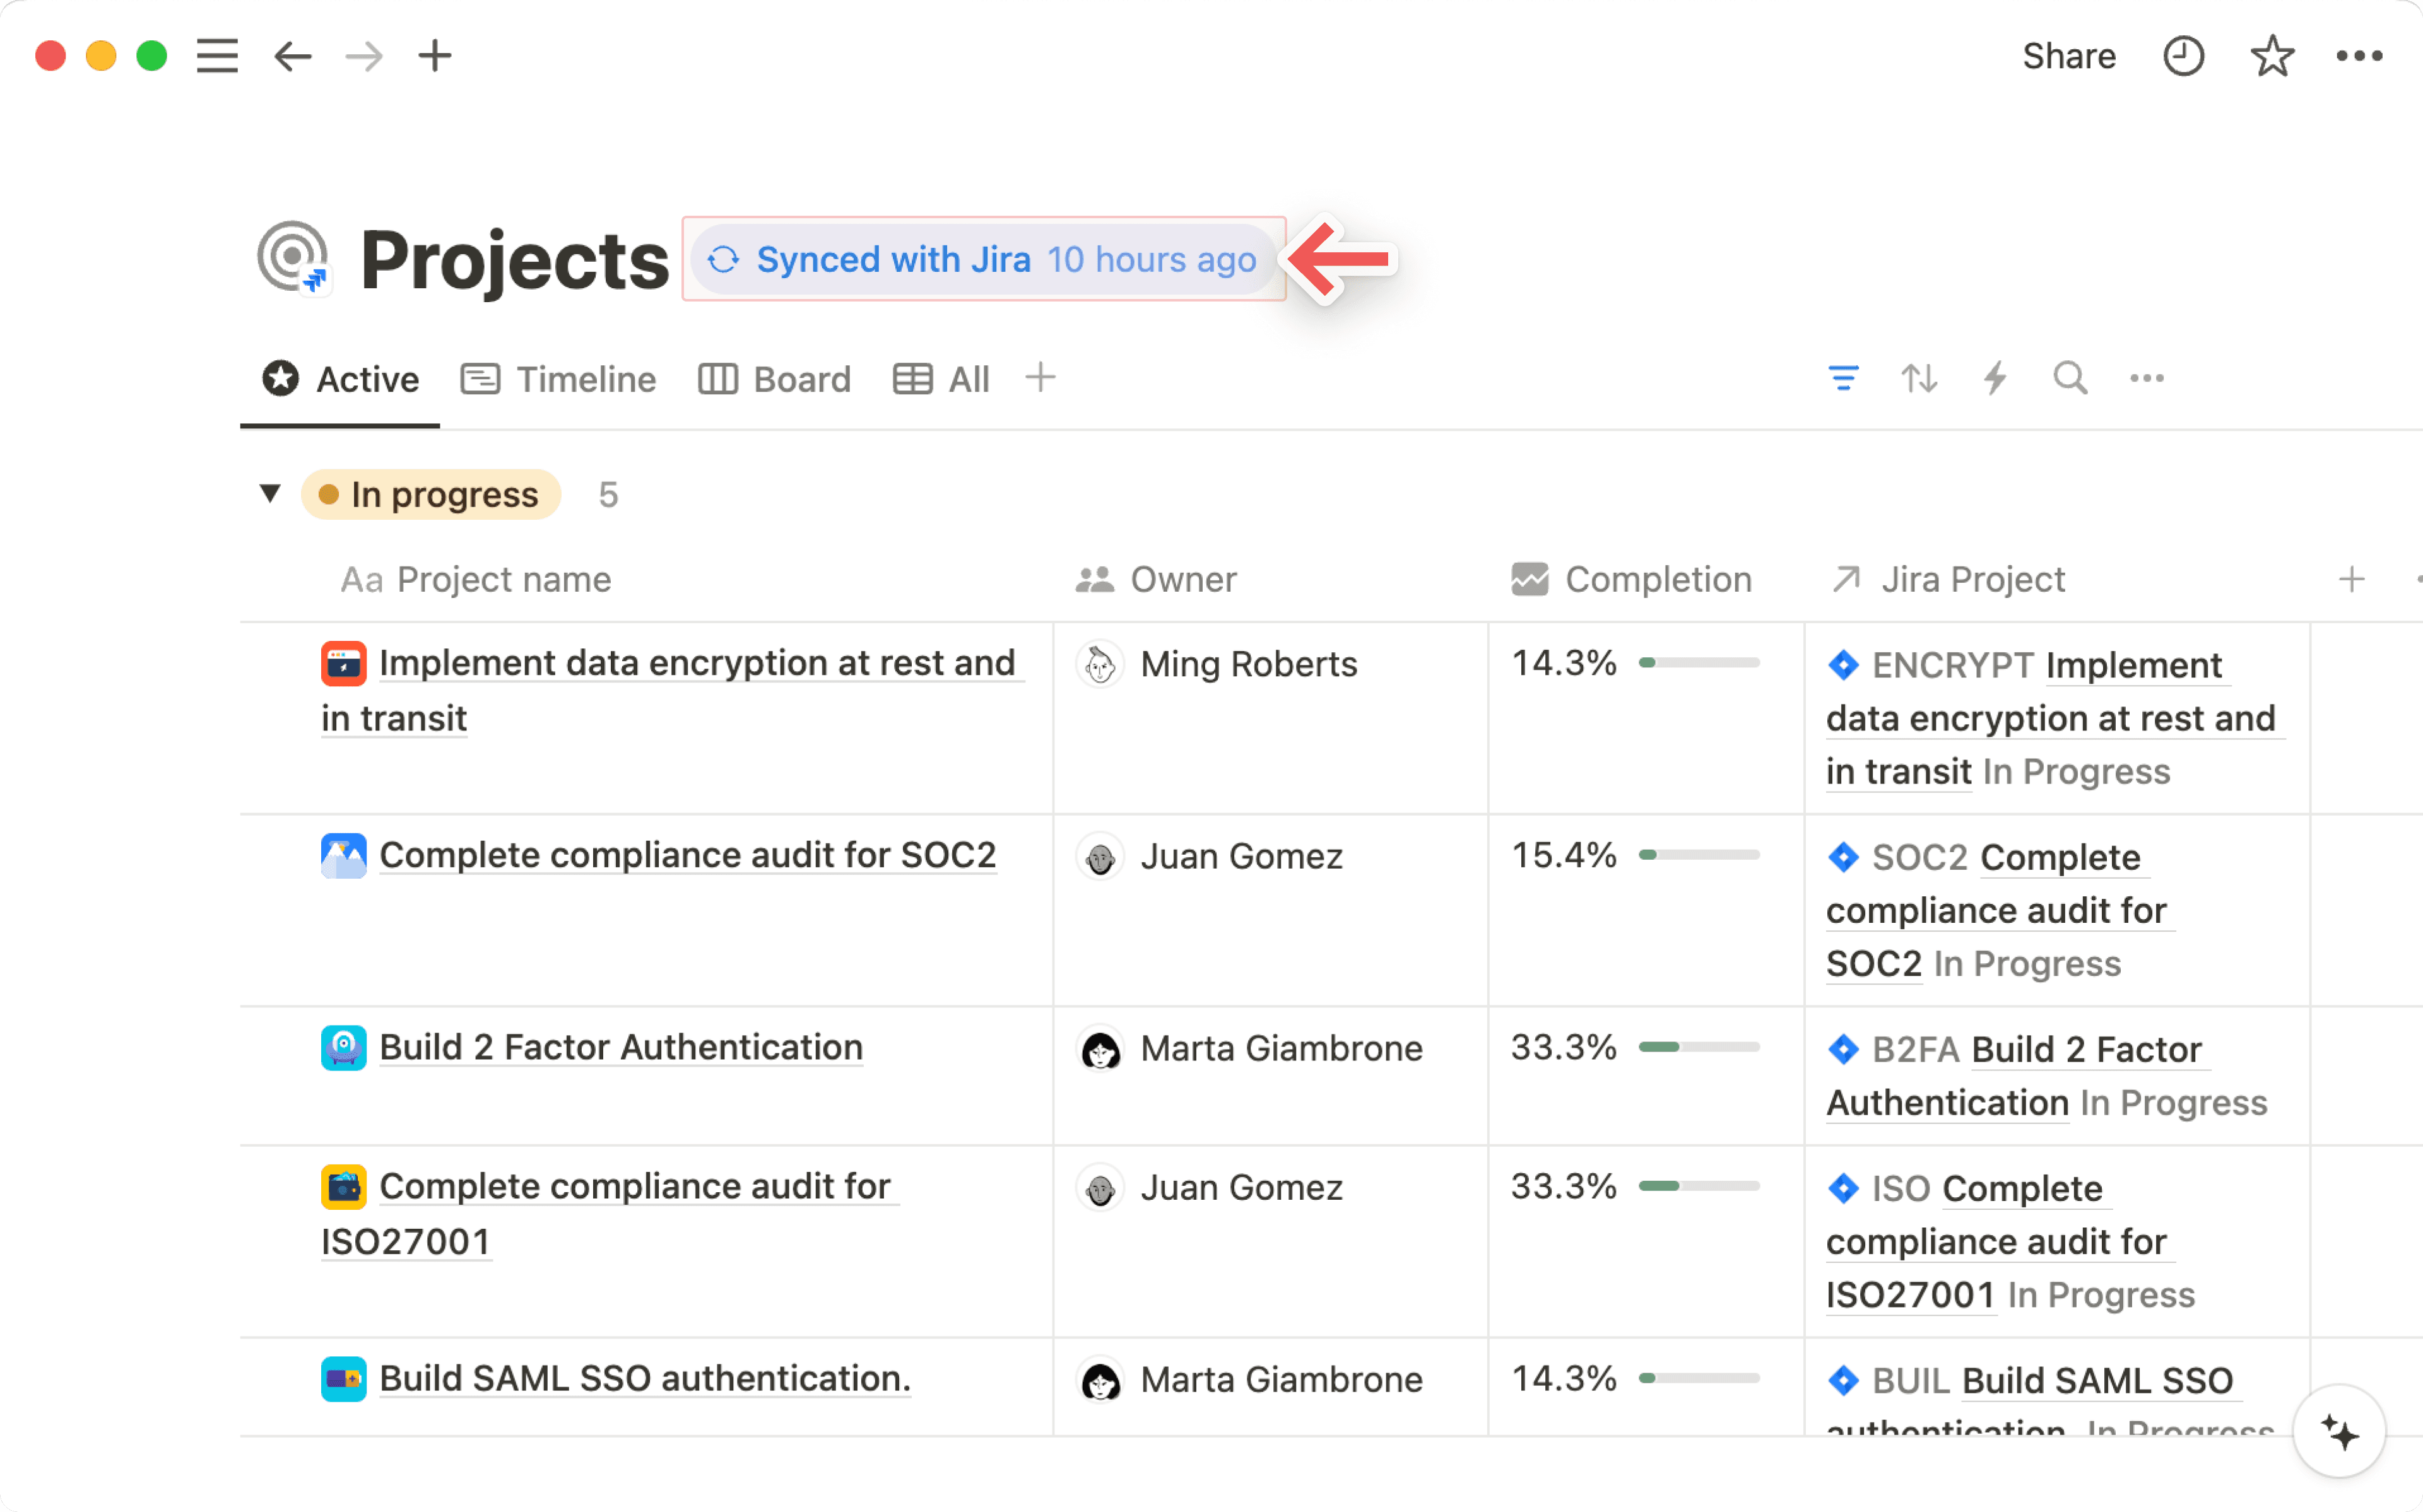Image resolution: width=2423 pixels, height=1512 pixels.
Task: Open database automations via the lightning icon
Action: [1995, 378]
